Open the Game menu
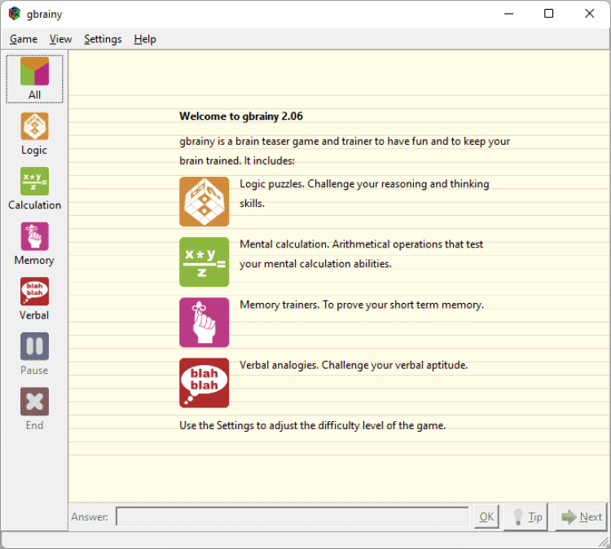The width and height of the screenshot is (611, 549). tap(24, 39)
